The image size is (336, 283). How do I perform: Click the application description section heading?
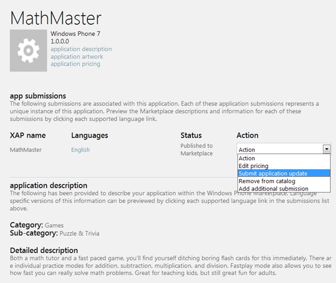[x=49, y=185]
